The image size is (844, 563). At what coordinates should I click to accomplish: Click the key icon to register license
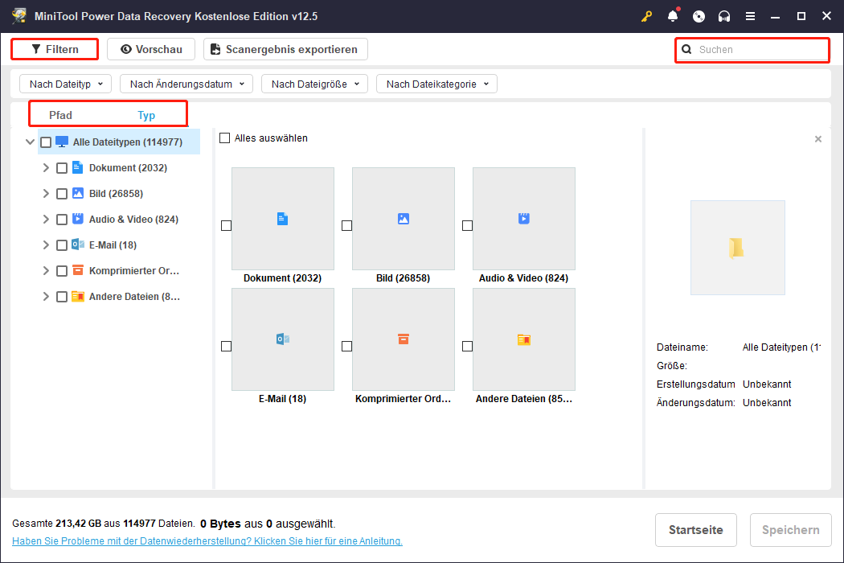point(646,16)
